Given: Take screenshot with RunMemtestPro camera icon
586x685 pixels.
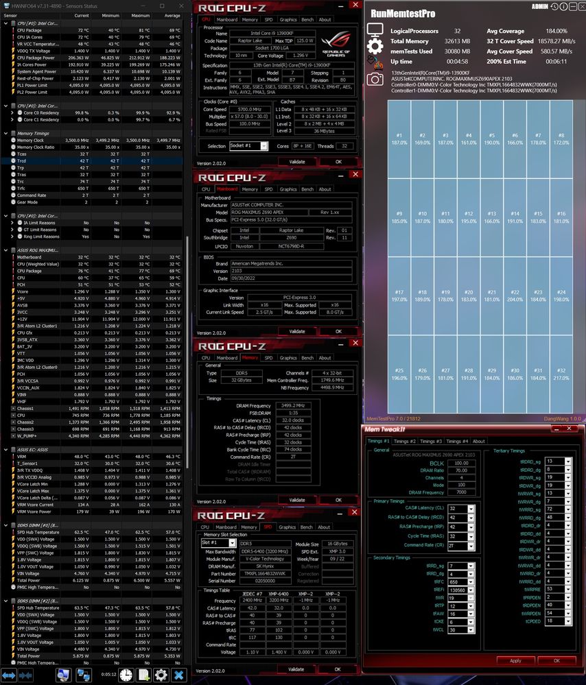Looking at the screenshot, I should click(x=375, y=79).
